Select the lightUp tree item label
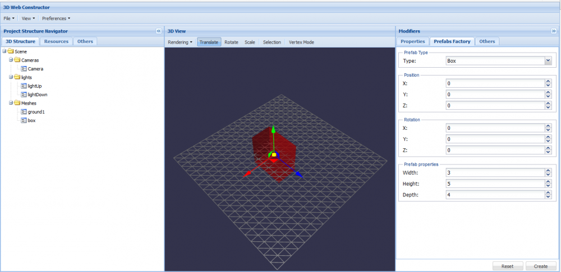This screenshot has width=561, height=272. point(35,86)
